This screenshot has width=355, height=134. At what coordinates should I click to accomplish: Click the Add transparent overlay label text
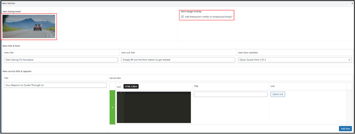[x=208, y=17]
